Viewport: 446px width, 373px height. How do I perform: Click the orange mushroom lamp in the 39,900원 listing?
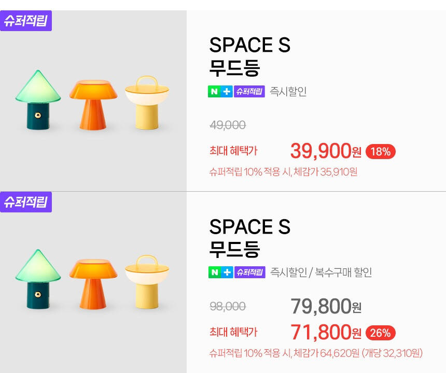93,104
